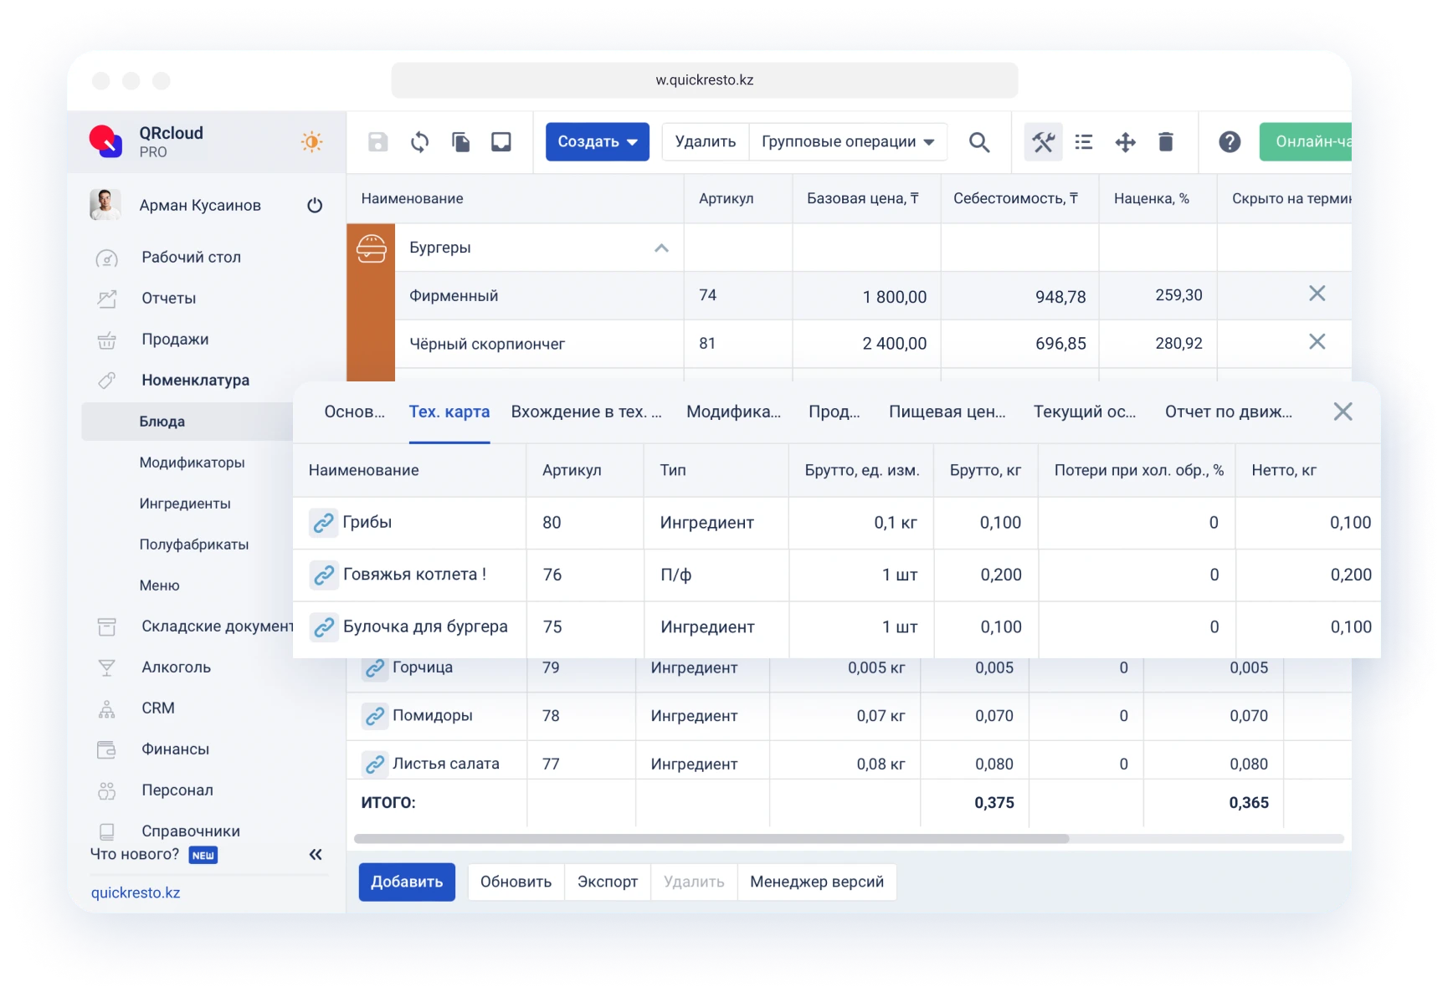
Task: Click the move arrows cross icon
Action: coord(1125,142)
